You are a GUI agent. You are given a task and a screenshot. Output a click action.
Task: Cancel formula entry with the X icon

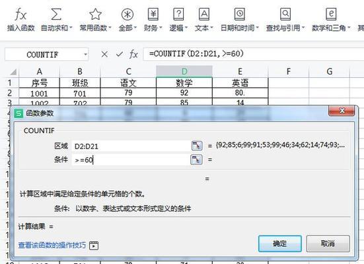tap(104, 54)
